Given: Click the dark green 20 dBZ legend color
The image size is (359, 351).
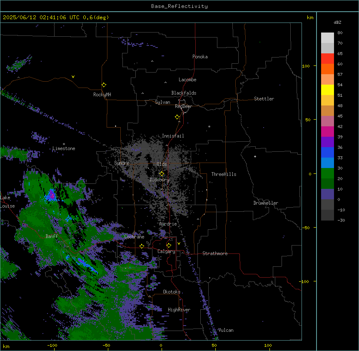Looking at the screenshot, I should (327, 183).
